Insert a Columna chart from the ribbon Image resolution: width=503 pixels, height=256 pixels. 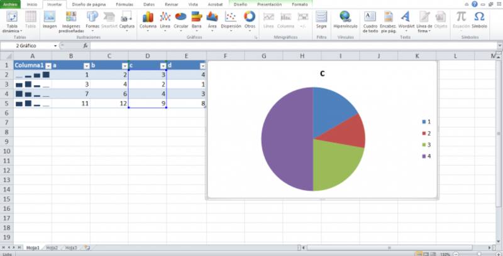point(148,19)
